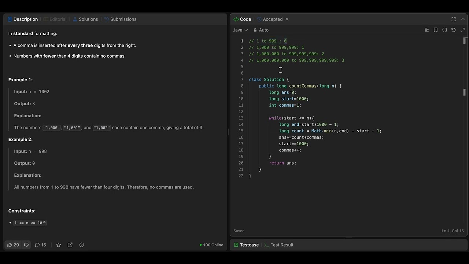Like the problem with thumbs up
Image resolution: width=469 pixels, height=264 pixels.
(13, 245)
